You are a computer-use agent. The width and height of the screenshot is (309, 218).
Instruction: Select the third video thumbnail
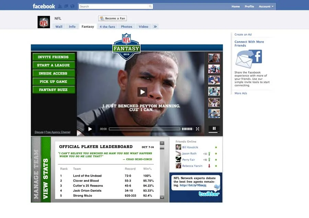214,80
